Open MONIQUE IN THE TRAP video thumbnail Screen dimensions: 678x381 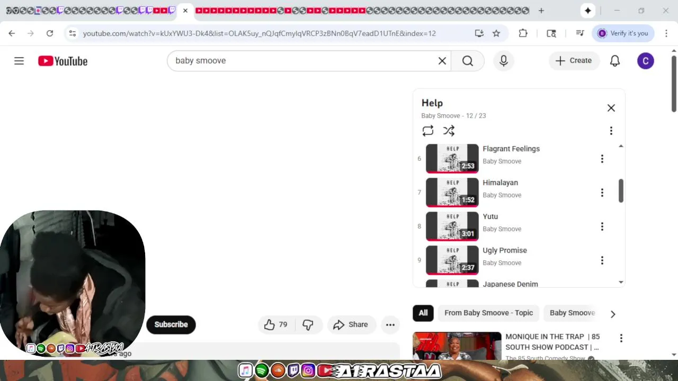click(457, 346)
